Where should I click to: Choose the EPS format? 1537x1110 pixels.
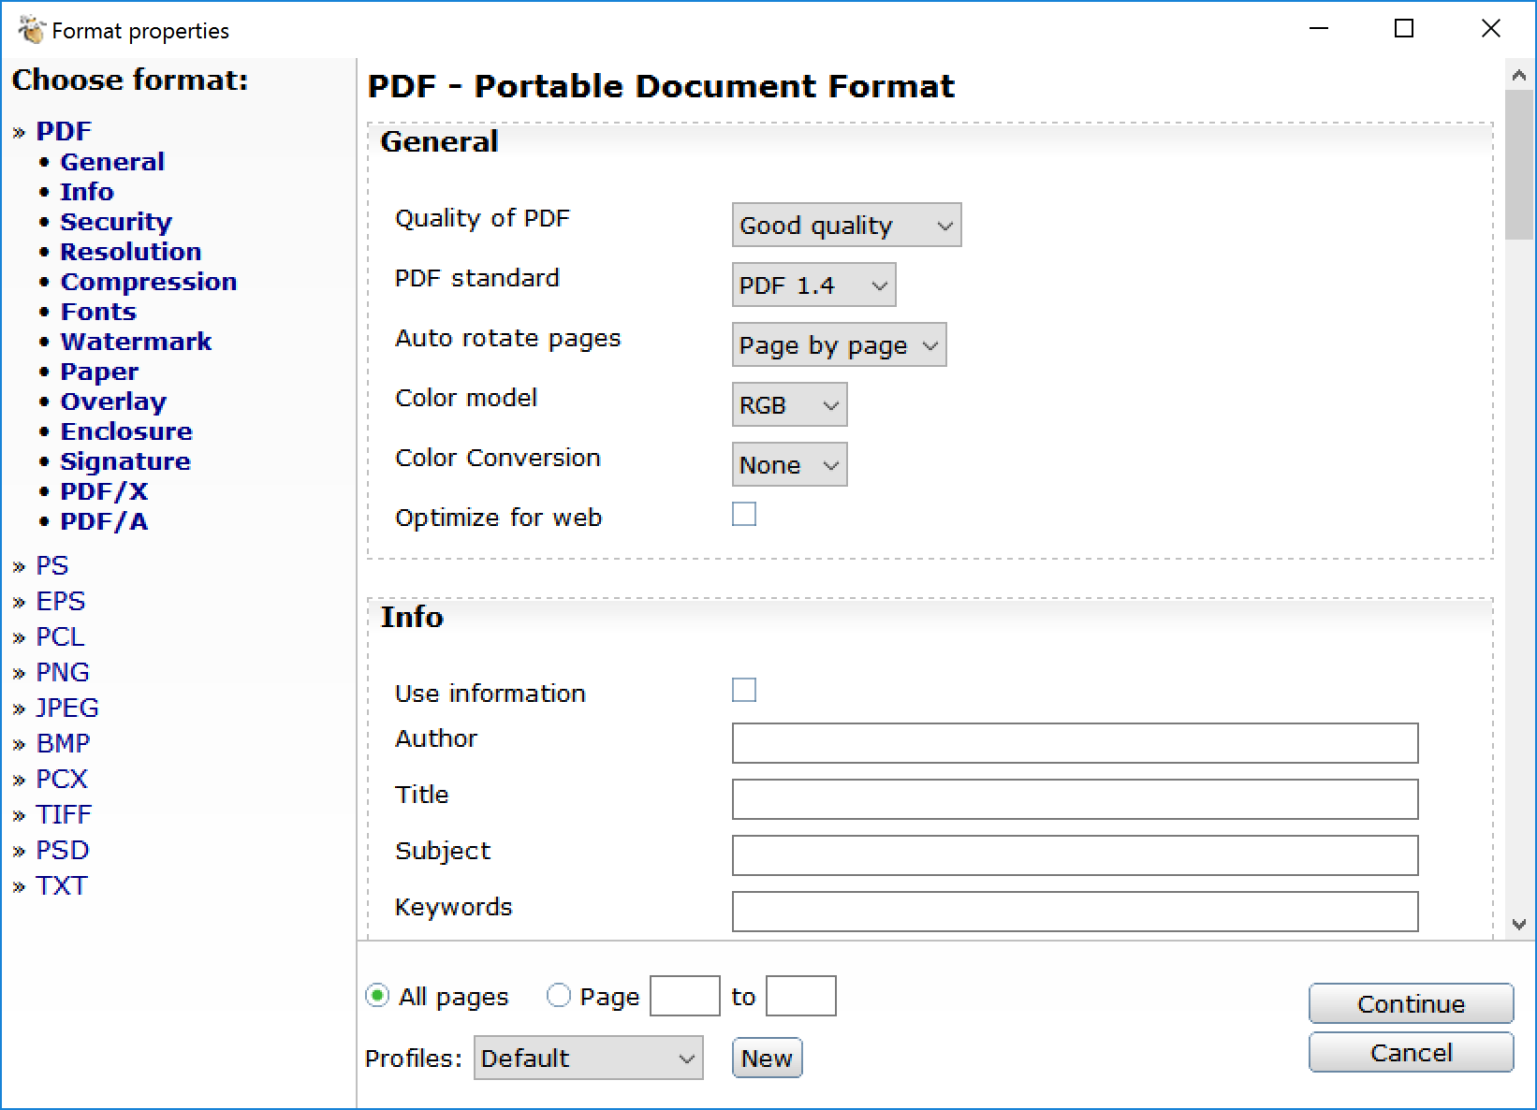61,601
